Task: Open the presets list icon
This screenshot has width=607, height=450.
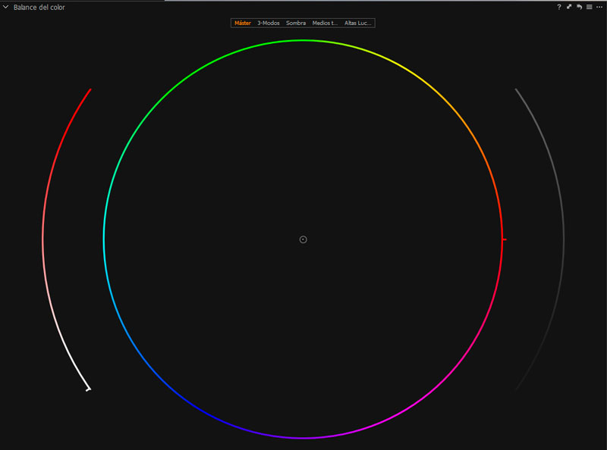Action: 589,7
